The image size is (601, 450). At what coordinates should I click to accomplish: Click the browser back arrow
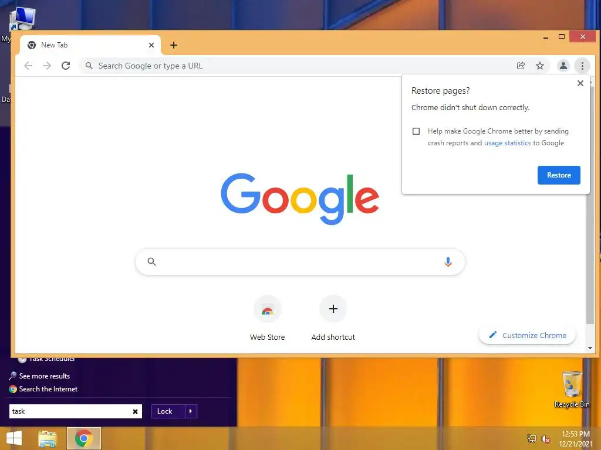[28, 66]
